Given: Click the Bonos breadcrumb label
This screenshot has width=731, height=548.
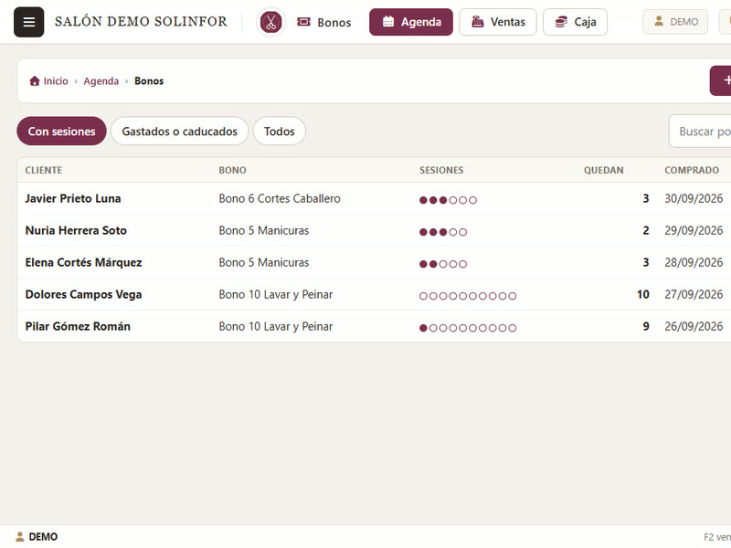Looking at the screenshot, I should 149,81.
